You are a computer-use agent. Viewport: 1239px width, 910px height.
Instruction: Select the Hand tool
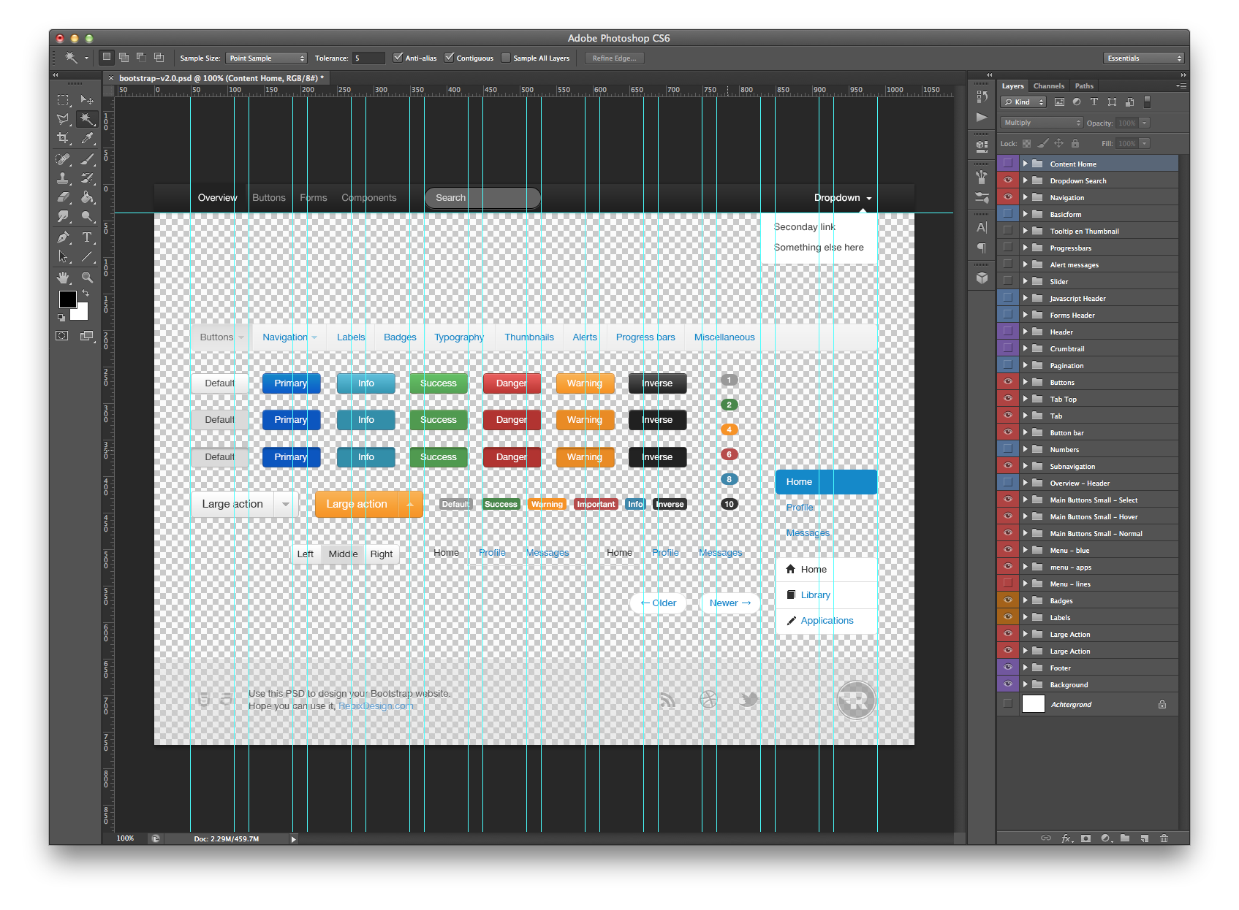pyautogui.click(x=64, y=278)
